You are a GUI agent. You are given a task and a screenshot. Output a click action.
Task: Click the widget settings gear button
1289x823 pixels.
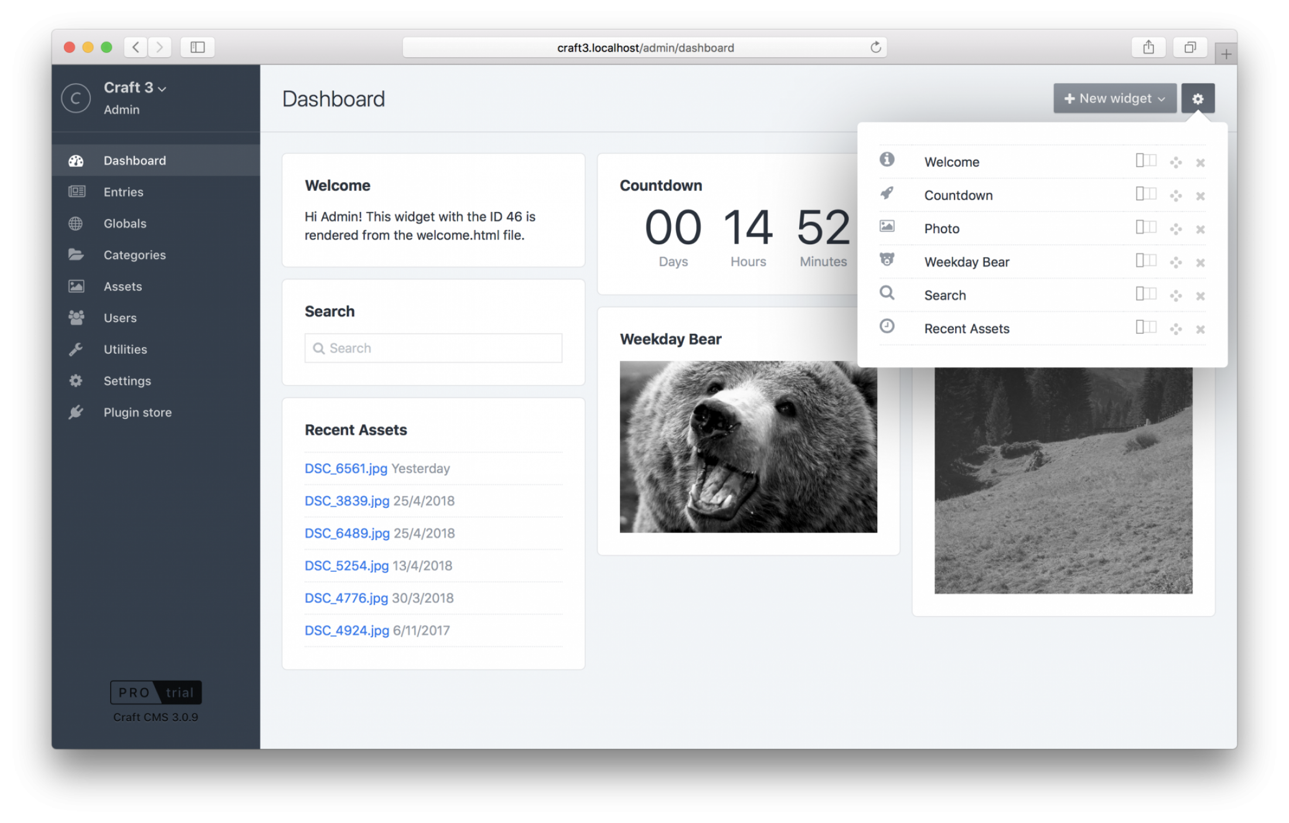(1197, 98)
